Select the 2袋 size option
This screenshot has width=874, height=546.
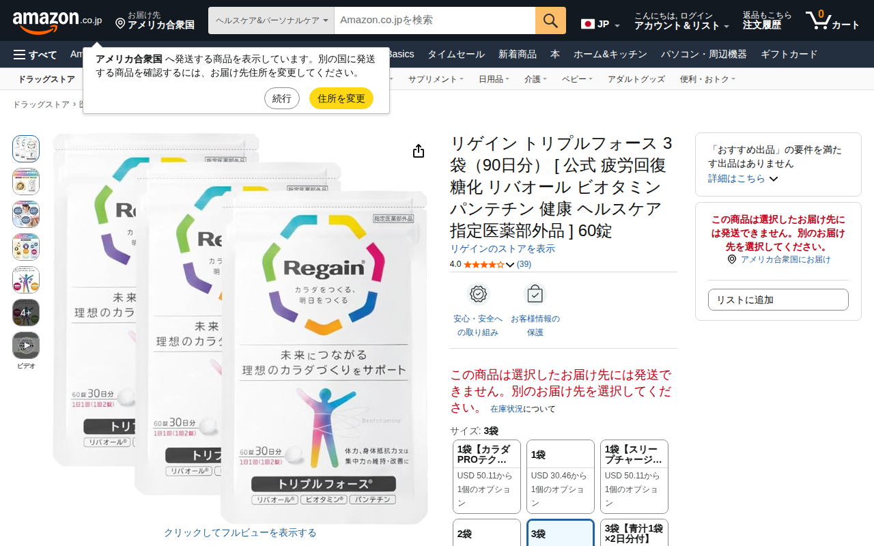coord(487,533)
